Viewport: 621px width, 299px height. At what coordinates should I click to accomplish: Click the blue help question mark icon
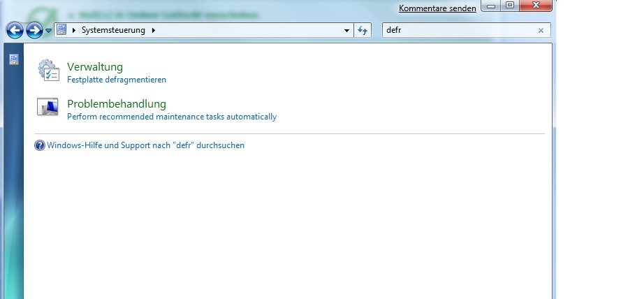[40, 145]
